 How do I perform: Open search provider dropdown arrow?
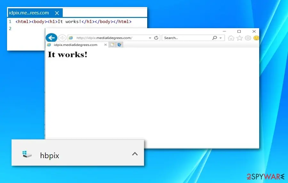220,38
